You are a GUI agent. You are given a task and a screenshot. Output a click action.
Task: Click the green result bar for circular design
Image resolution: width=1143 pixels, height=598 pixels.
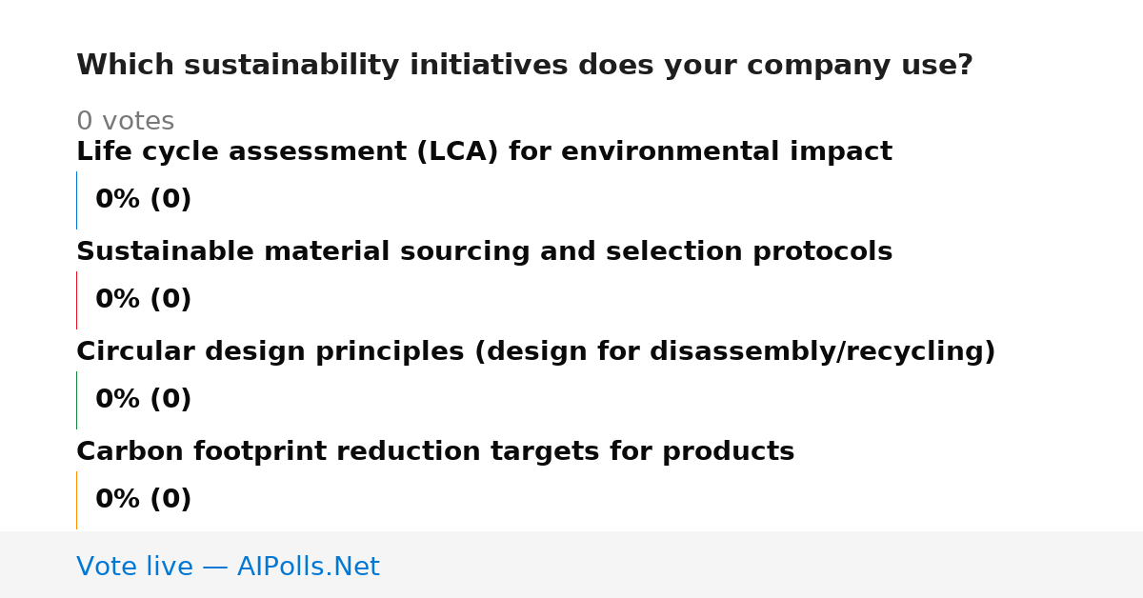pos(76,400)
